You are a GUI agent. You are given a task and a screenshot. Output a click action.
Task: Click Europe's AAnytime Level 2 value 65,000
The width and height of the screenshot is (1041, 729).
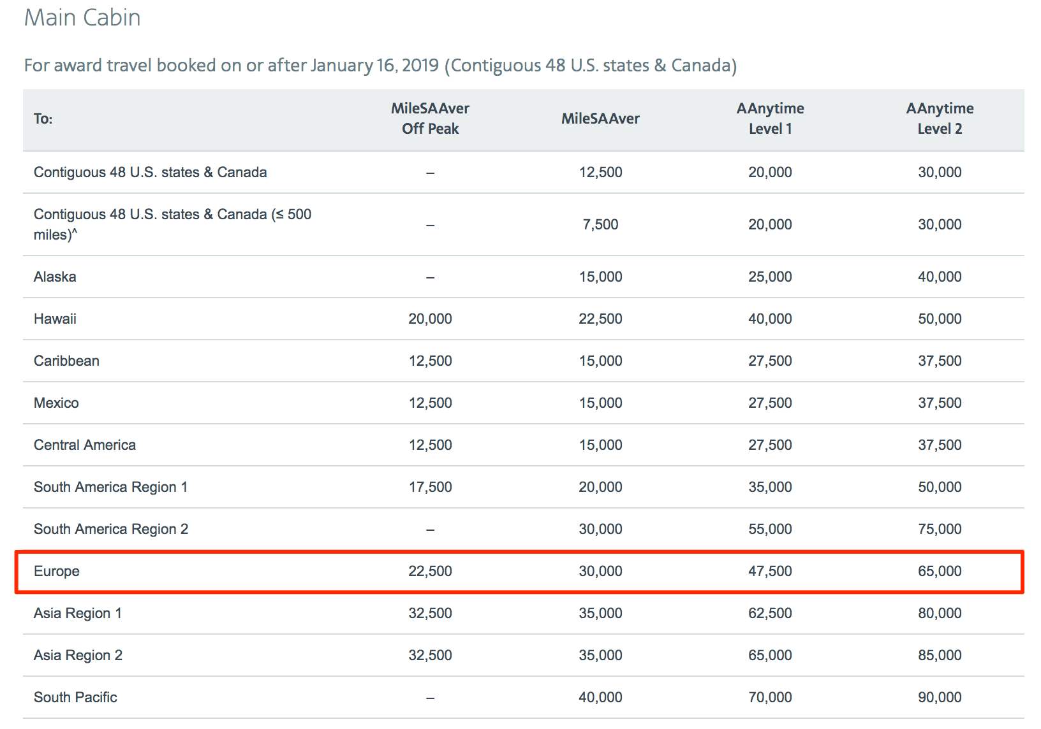[x=940, y=571]
